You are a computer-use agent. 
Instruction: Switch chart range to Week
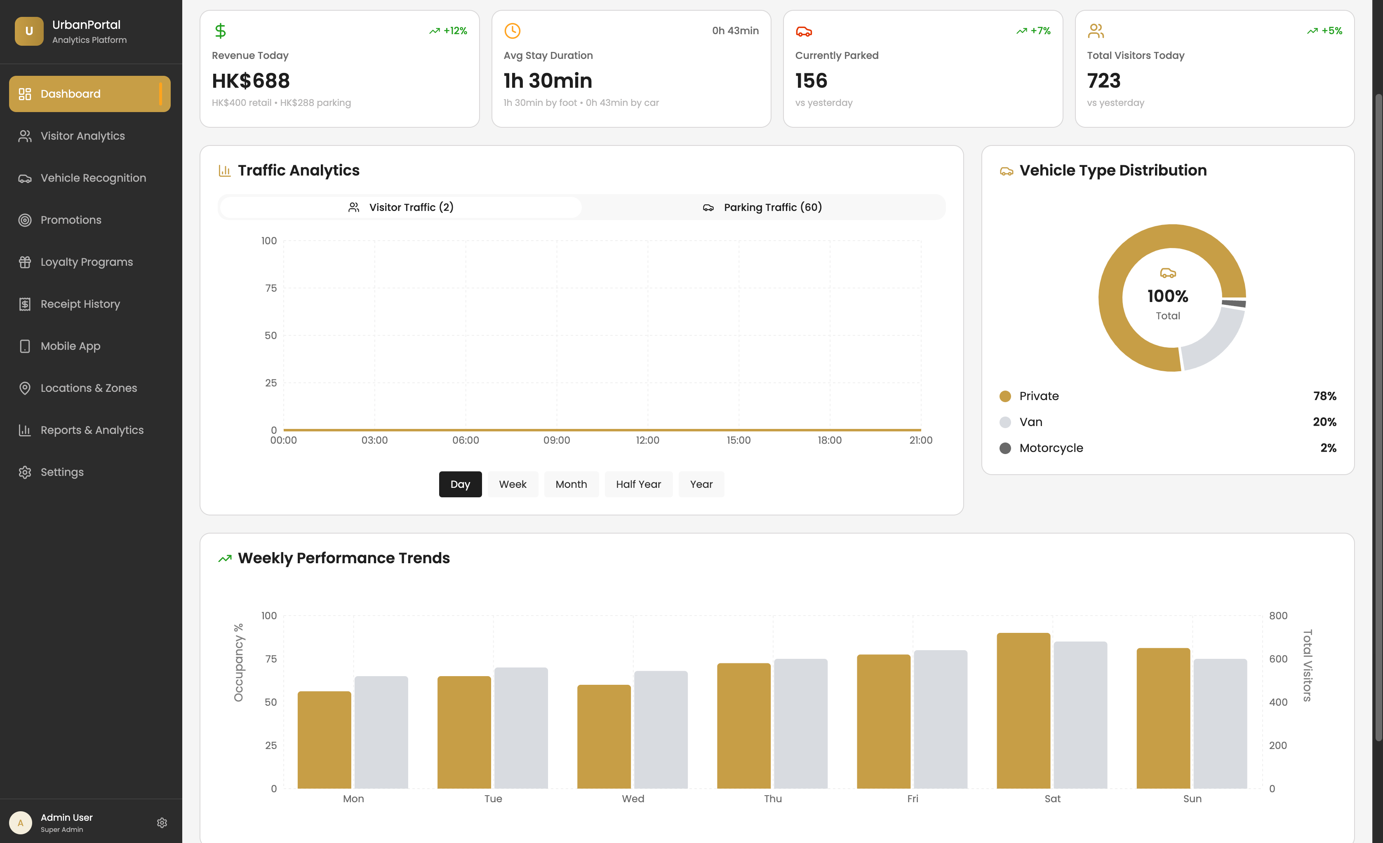coord(512,484)
